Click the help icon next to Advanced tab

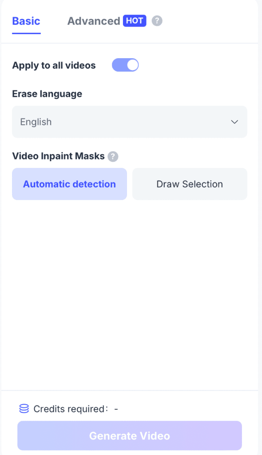pyautogui.click(x=157, y=21)
